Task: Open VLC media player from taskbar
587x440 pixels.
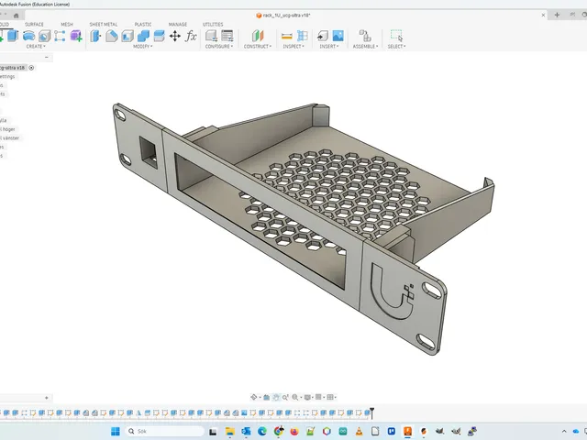Action: [359, 432]
